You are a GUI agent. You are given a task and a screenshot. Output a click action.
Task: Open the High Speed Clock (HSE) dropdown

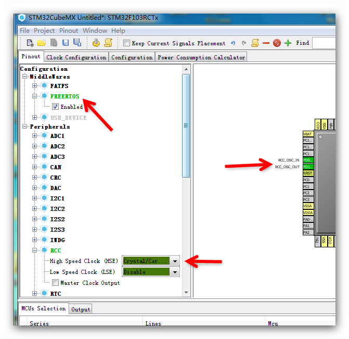[x=175, y=261]
